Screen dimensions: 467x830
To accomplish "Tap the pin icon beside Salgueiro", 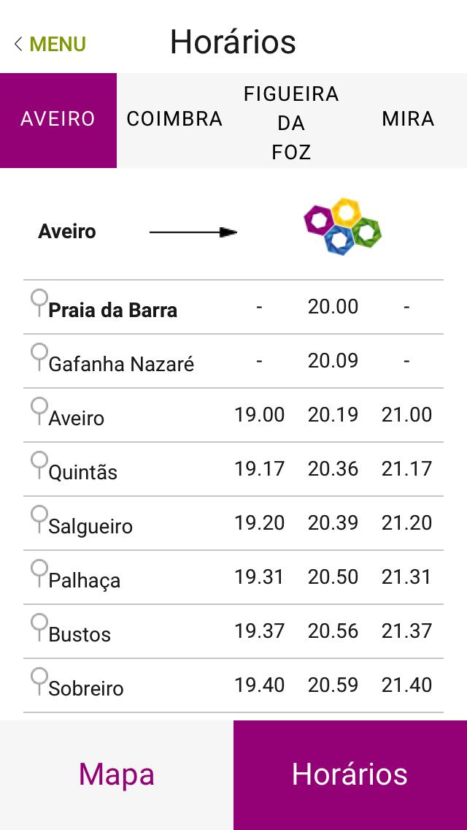I will coord(39,518).
